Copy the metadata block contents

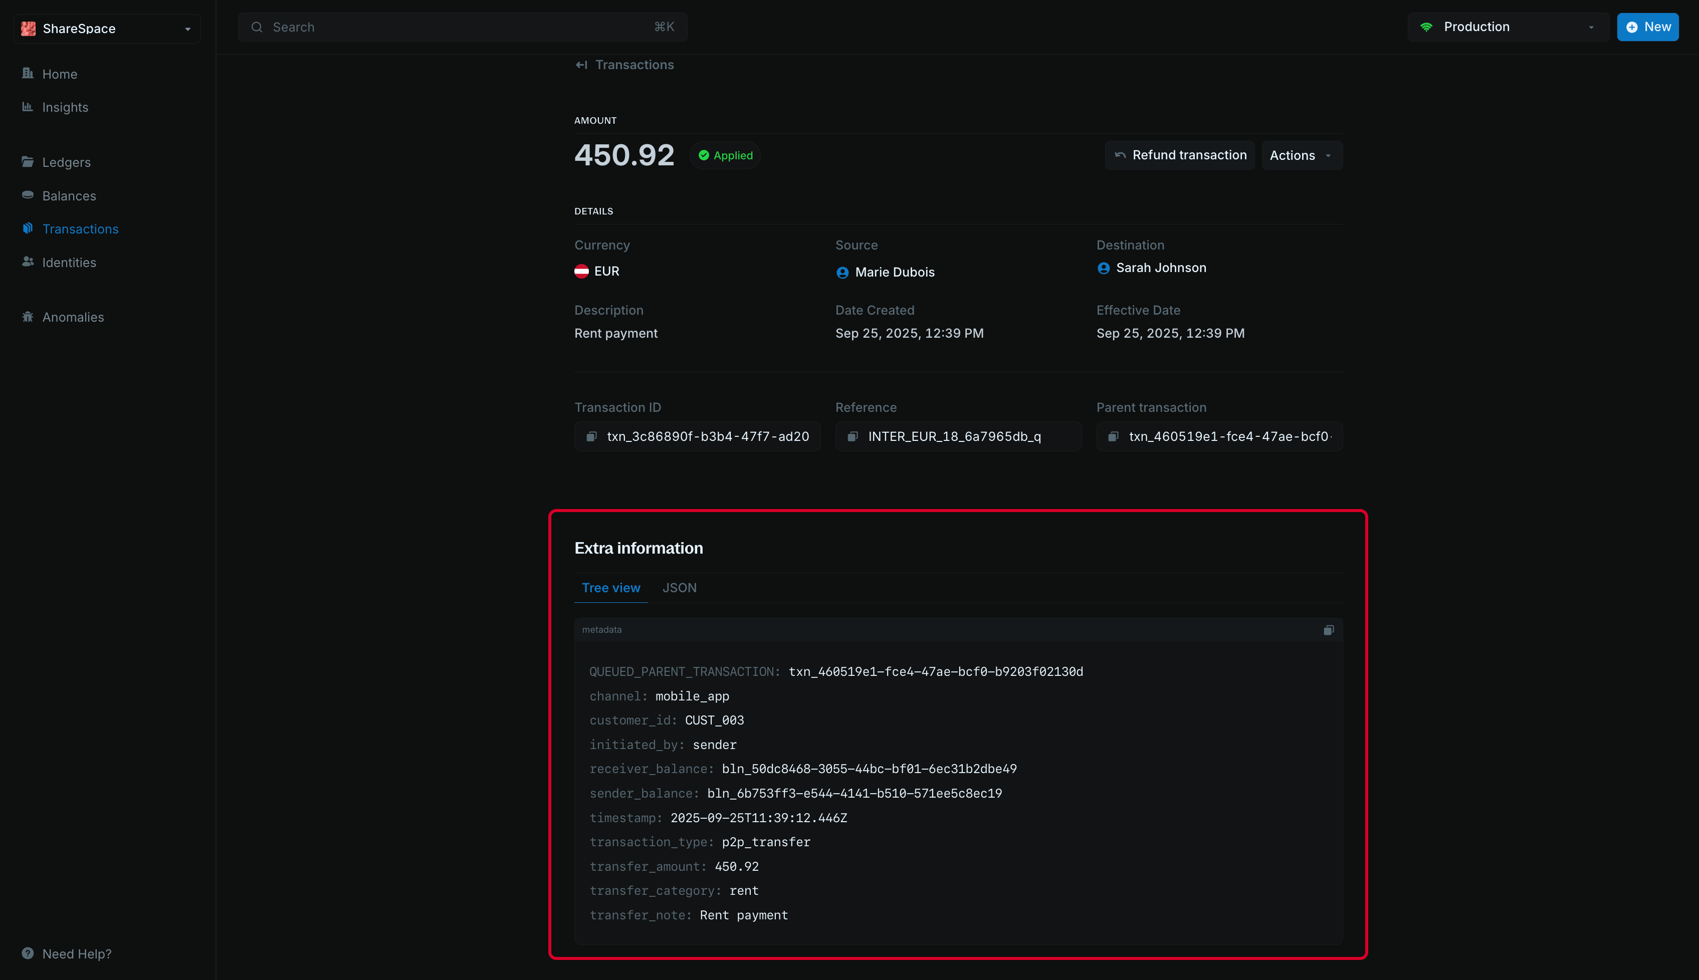pyautogui.click(x=1328, y=630)
